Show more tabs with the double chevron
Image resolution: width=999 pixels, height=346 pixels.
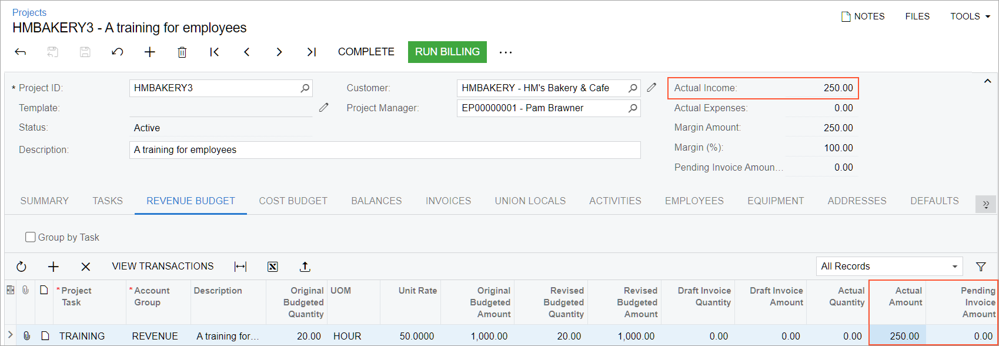(985, 204)
